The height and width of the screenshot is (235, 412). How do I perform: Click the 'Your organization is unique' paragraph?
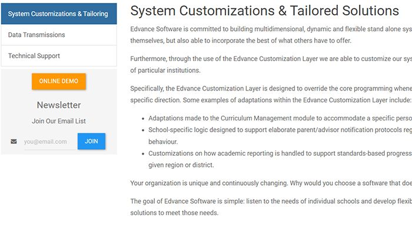coord(271,183)
